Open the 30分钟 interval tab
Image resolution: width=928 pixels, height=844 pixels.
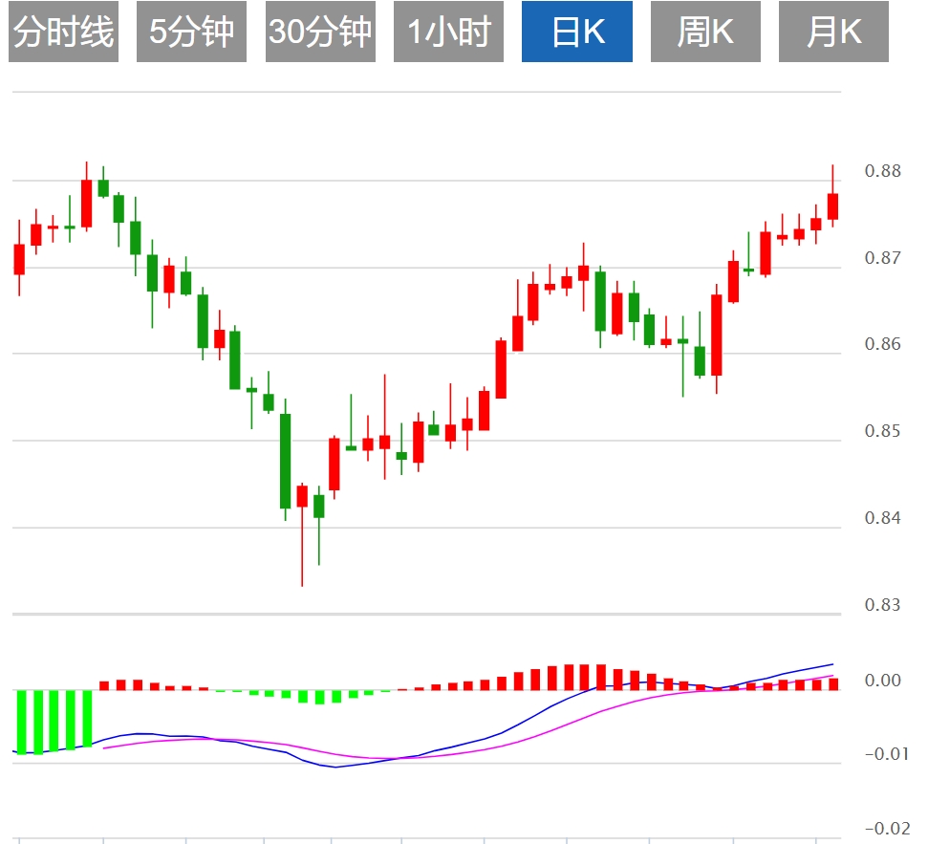click(x=320, y=32)
